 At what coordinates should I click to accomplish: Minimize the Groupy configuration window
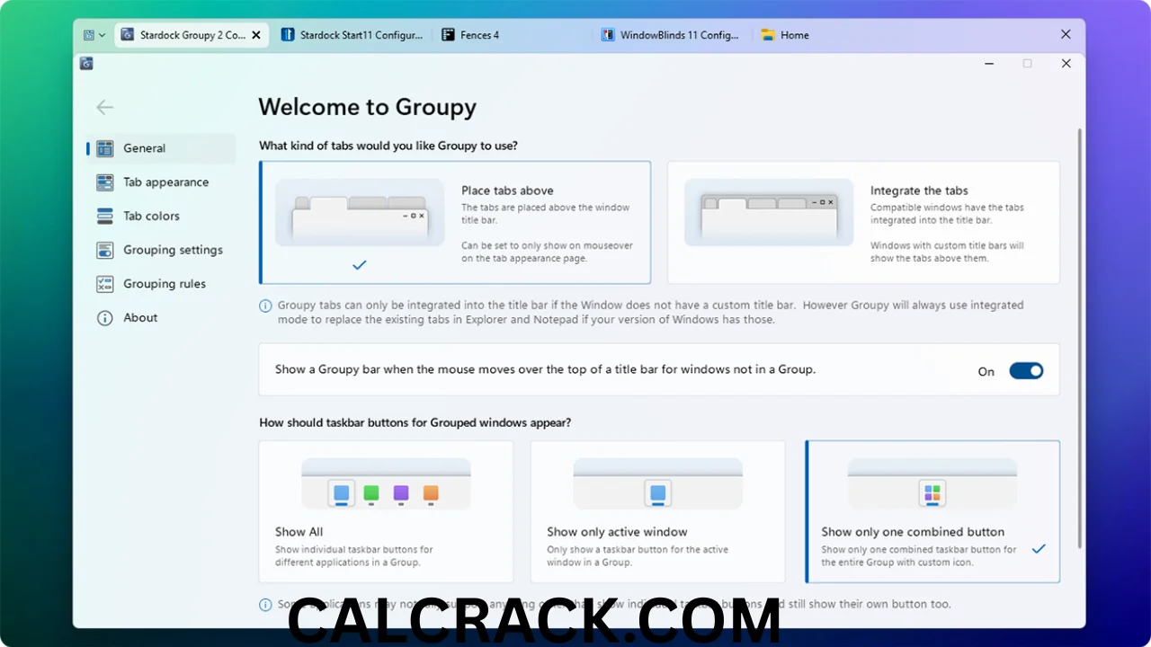pyautogui.click(x=989, y=64)
